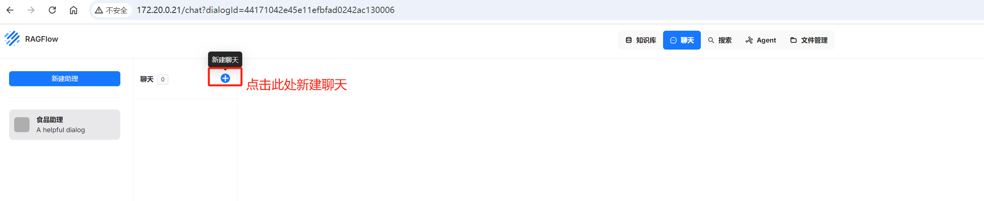
Task: Click the RAGFlow logo icon
Action: pyautogui.click(x=12, y=39)
